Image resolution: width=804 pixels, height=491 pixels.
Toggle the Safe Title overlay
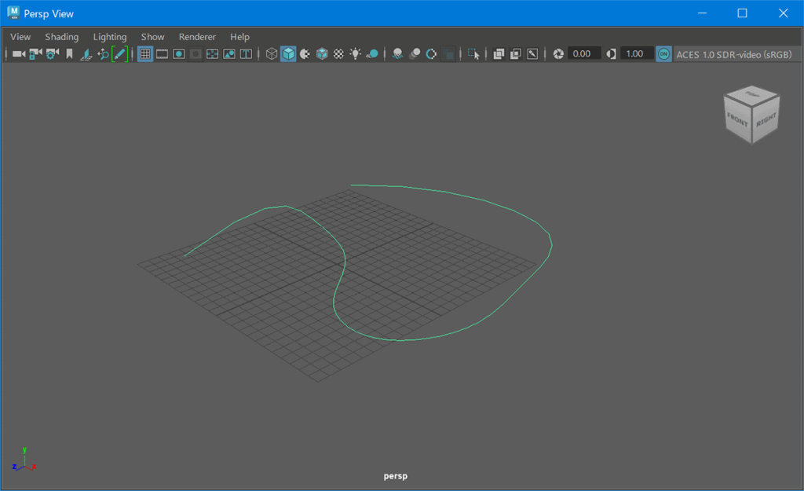pos(246,54)
